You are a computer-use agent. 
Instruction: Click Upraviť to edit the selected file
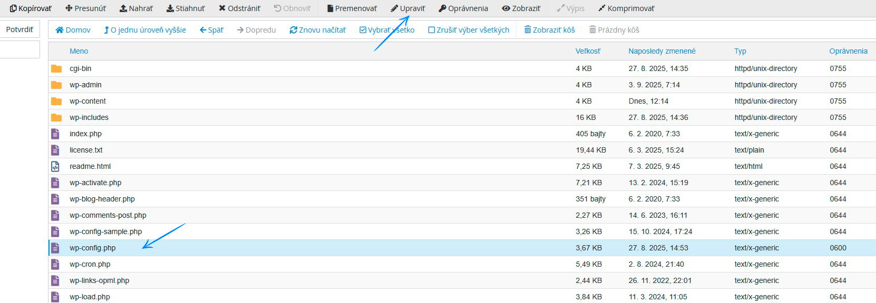click(408, 8)
